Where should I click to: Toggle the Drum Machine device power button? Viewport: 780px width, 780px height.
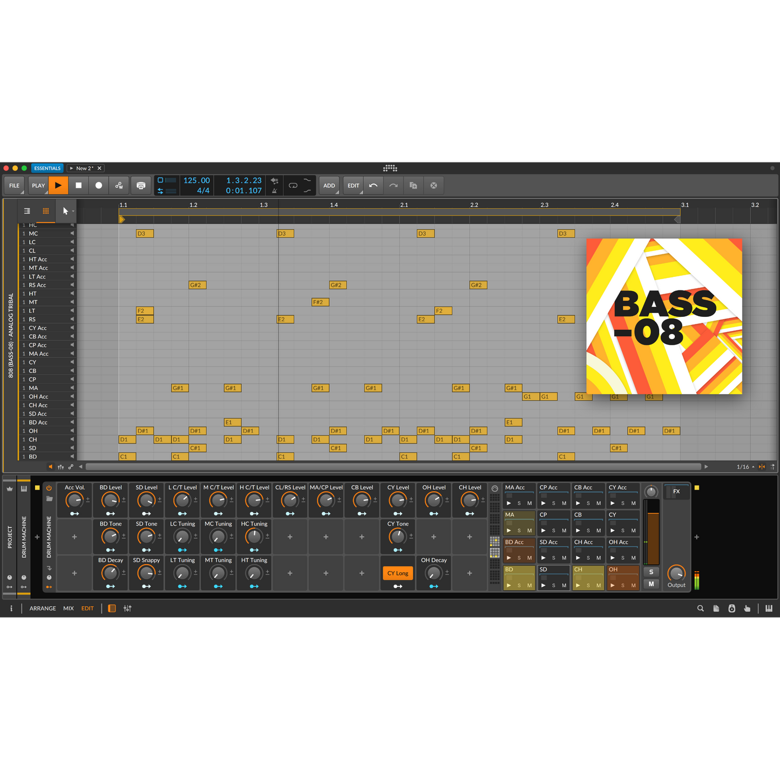[49, 488]
